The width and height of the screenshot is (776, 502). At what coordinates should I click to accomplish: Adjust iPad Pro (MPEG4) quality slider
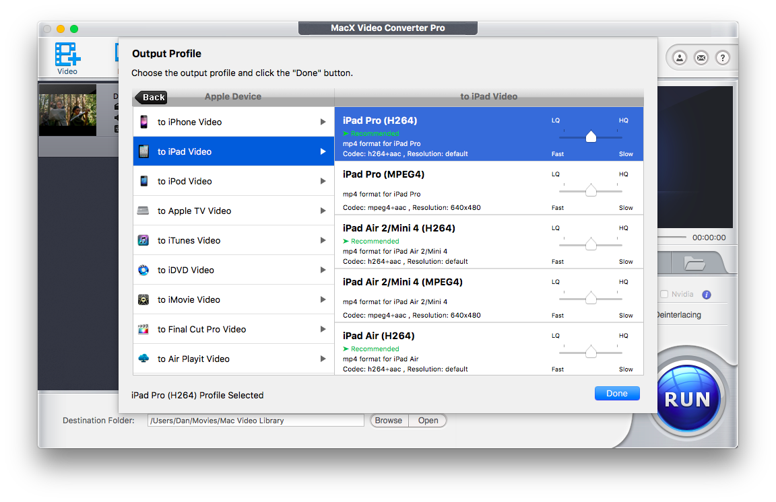point(590,190)
